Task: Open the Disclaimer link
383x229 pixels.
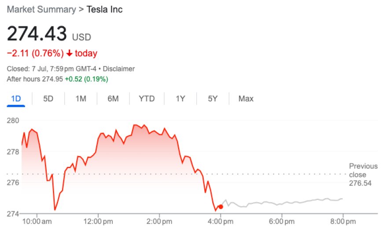Action: 118,69
